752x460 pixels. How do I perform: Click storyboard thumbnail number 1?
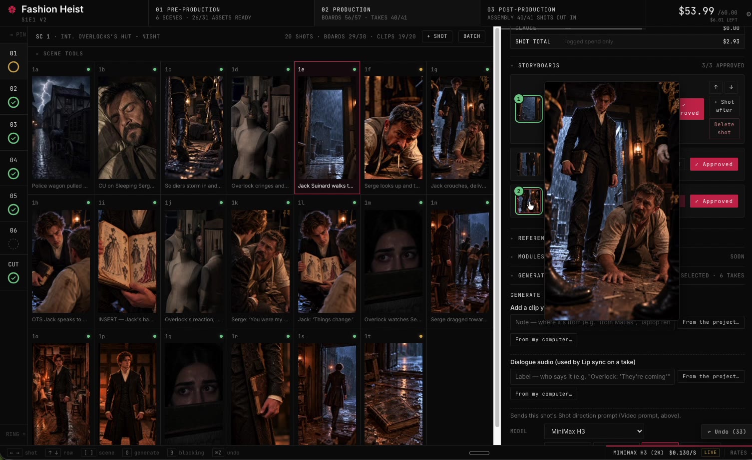click(x=529, y=109)
